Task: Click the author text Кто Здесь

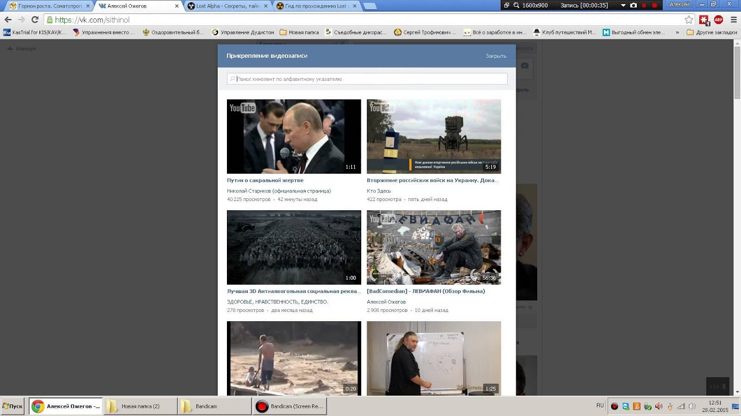Action: (379, 191)
